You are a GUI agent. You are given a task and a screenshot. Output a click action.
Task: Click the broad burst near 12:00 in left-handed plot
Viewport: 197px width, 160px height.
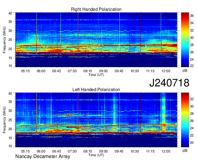coord(164,112)
